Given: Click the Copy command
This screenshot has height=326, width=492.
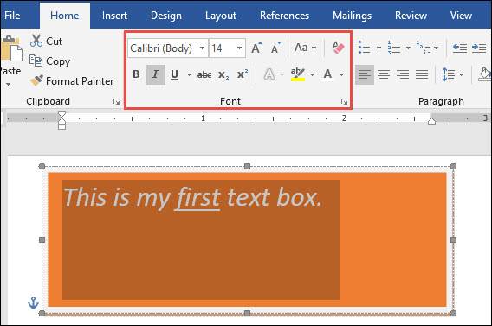Looking at the screenshot, I should pyautogui.click(x=50, y=61).
